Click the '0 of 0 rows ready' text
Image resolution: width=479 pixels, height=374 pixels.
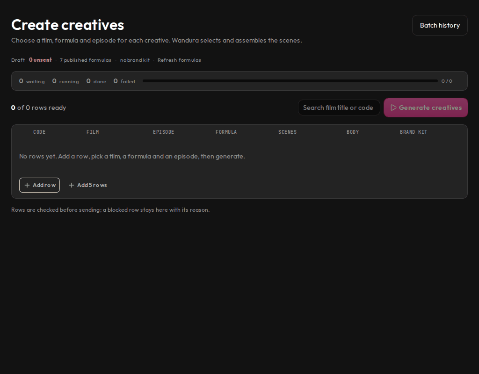pos(38,108)
